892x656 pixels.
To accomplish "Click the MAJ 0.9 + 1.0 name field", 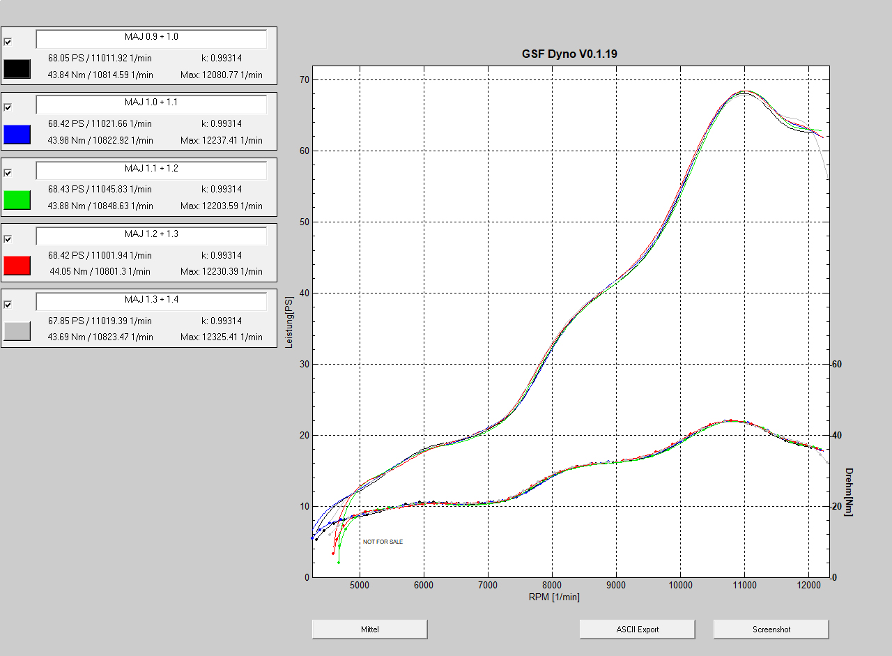I will (151, 39).
